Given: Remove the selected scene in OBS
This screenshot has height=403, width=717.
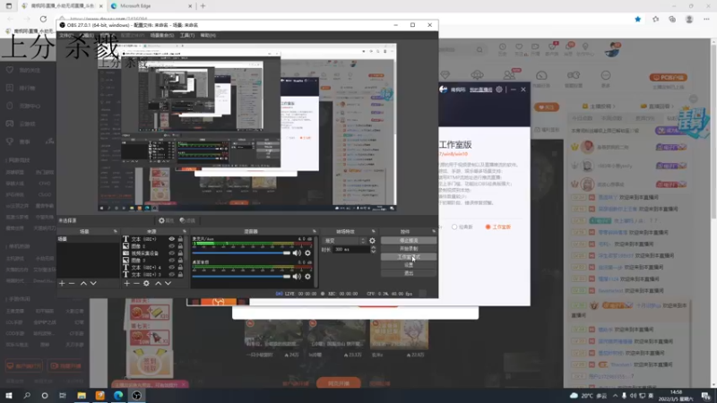Looking at the screenshot, I should (x=72, y=283).
